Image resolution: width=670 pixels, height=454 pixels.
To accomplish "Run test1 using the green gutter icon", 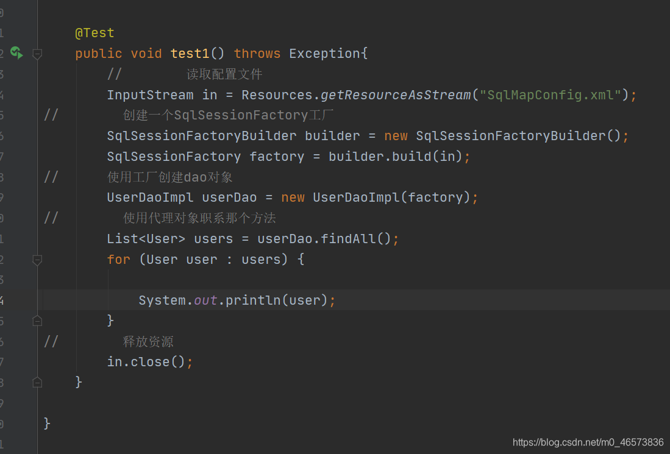I will (x=16, y=53).
